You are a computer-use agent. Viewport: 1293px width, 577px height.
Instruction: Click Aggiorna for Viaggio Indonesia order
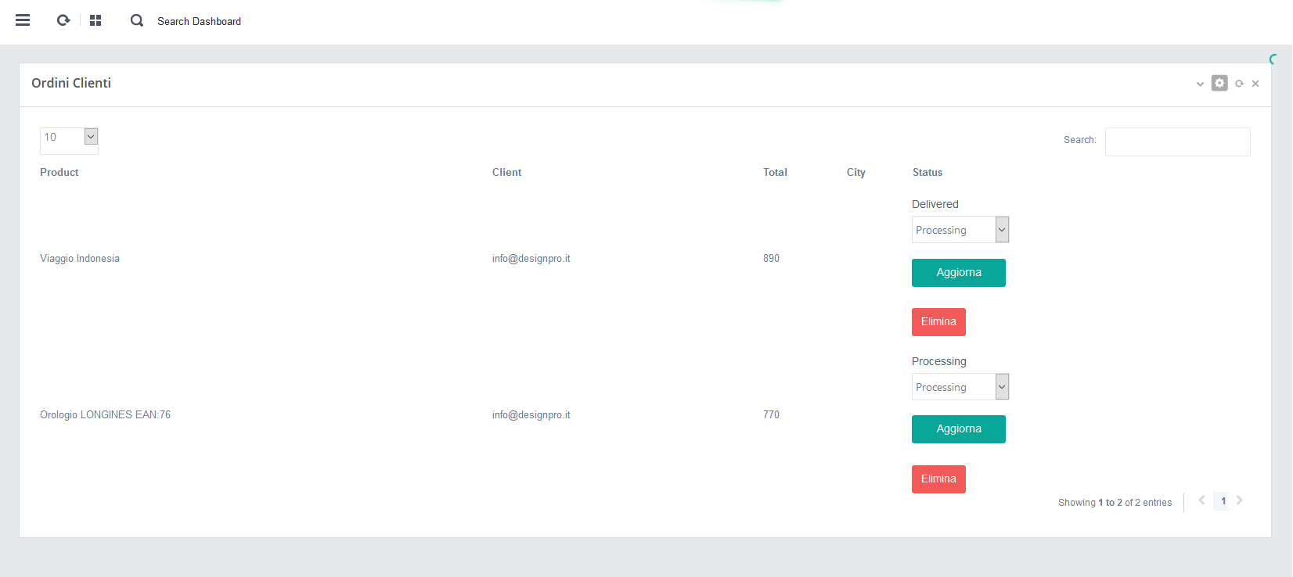coord(958,273)
